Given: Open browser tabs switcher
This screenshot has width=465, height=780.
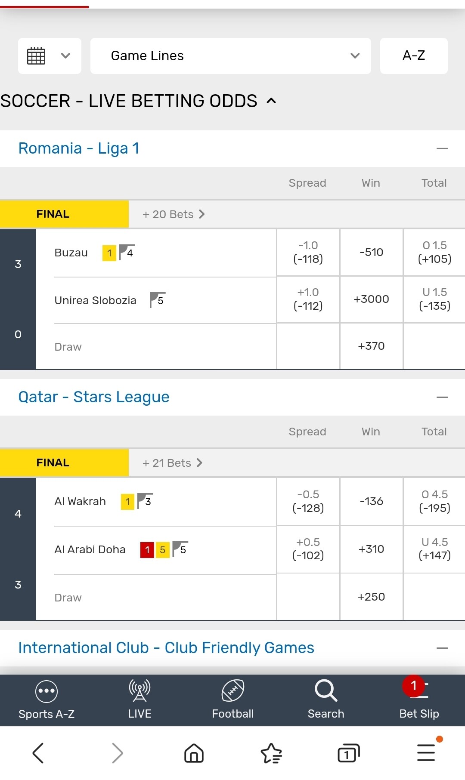Looking at the screenshot, I should [348, 753].
